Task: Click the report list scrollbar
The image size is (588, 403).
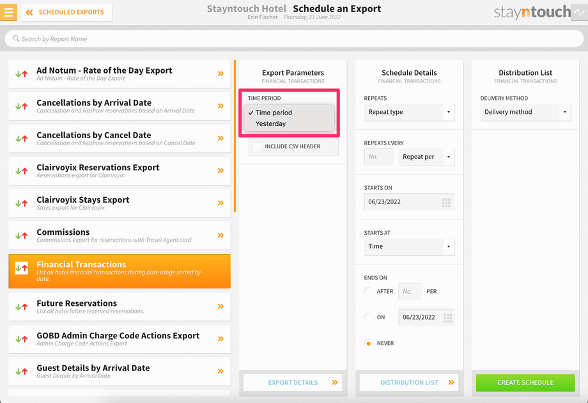Action: (x=235, y=136)
